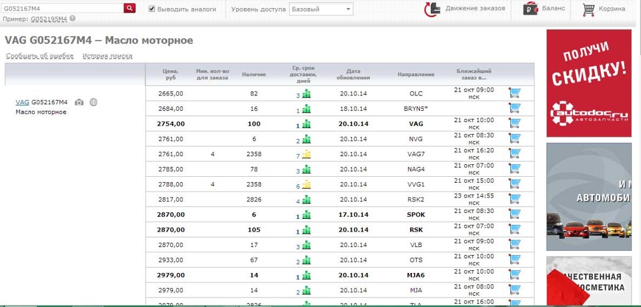Click Масло моторное description under part number
This screenshot has height=307, width=641.
(x=41, y=112)
